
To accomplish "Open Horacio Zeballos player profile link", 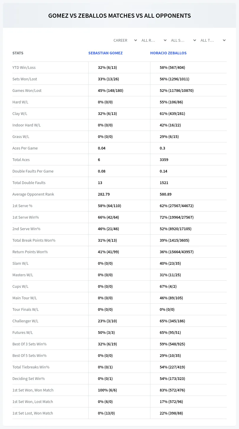I will click(168, 53).
